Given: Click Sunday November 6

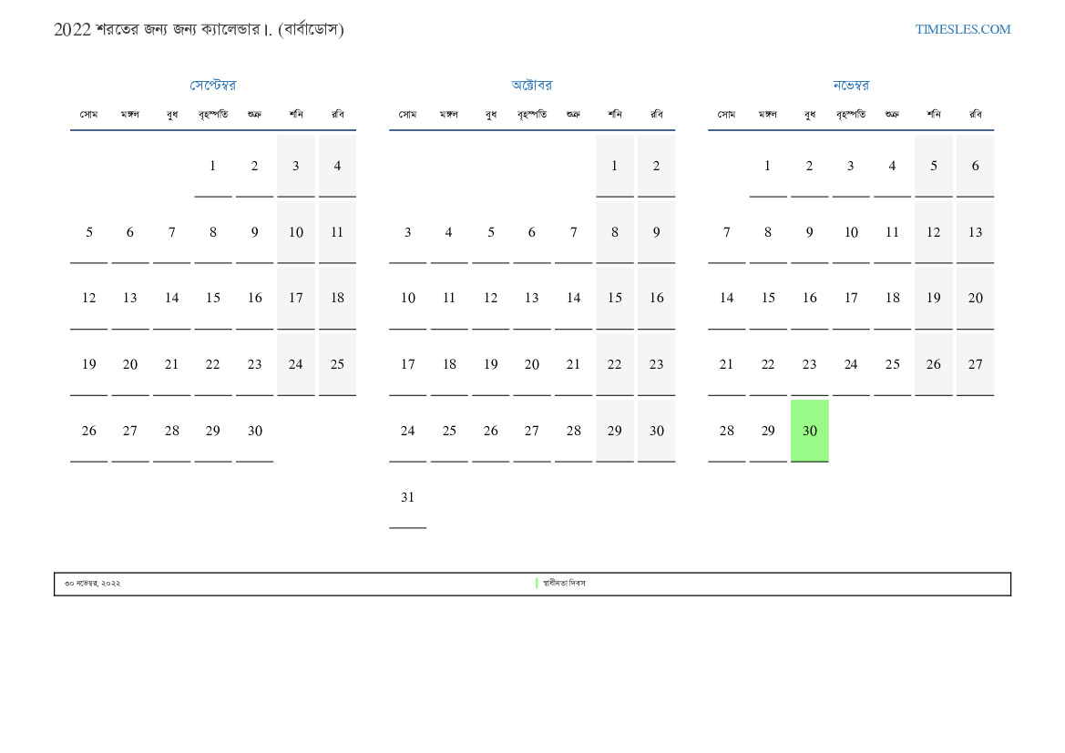Looking at the screenshot, I should [x=975, y=166].
